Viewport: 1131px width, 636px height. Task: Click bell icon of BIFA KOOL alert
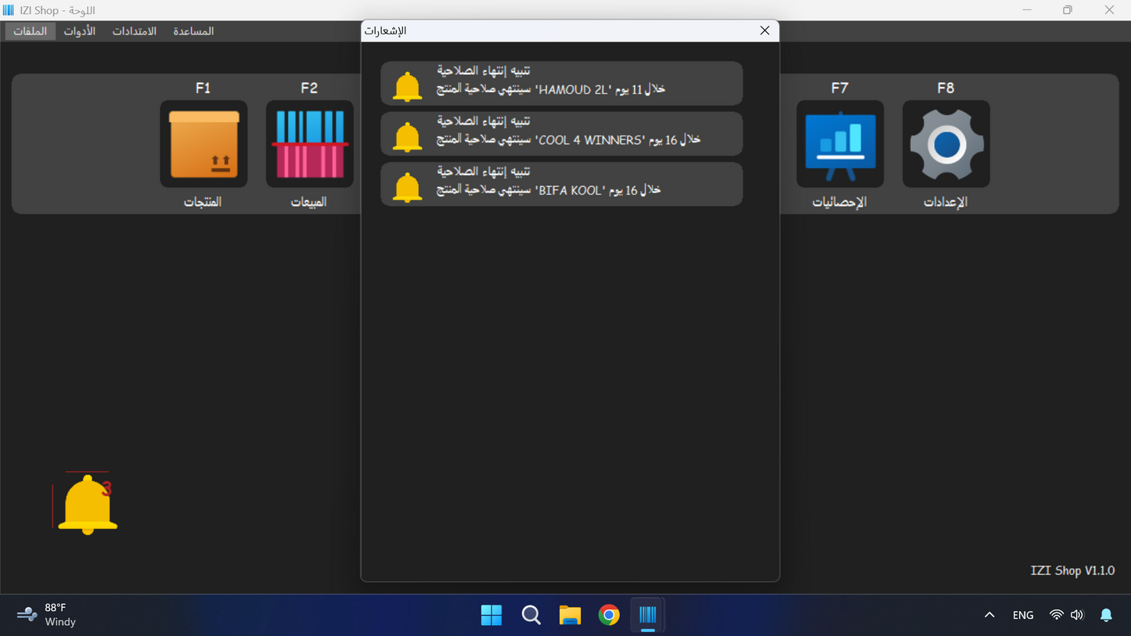tap(407, 188)
